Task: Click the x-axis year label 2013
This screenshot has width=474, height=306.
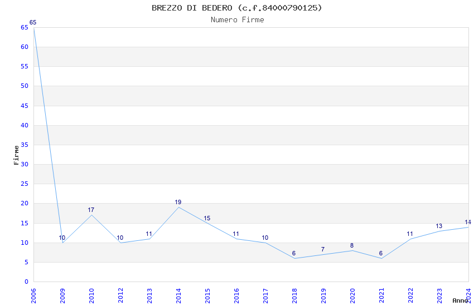Action: tap(149, 295)
